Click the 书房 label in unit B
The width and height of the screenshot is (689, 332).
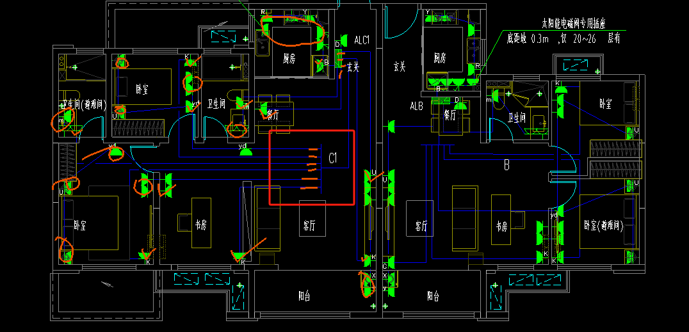coord(502,226)
